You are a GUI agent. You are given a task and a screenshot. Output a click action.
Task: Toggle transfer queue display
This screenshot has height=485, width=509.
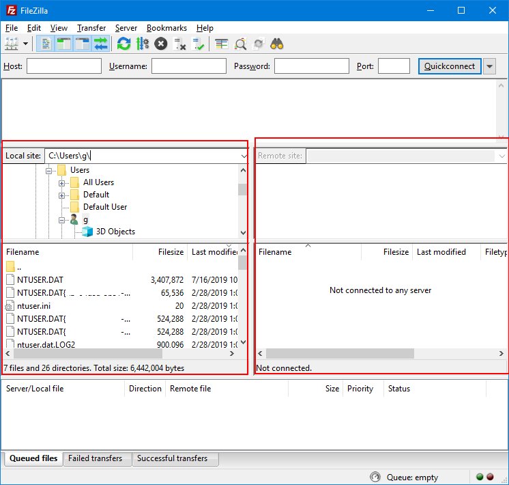click(x=100, y=44)
